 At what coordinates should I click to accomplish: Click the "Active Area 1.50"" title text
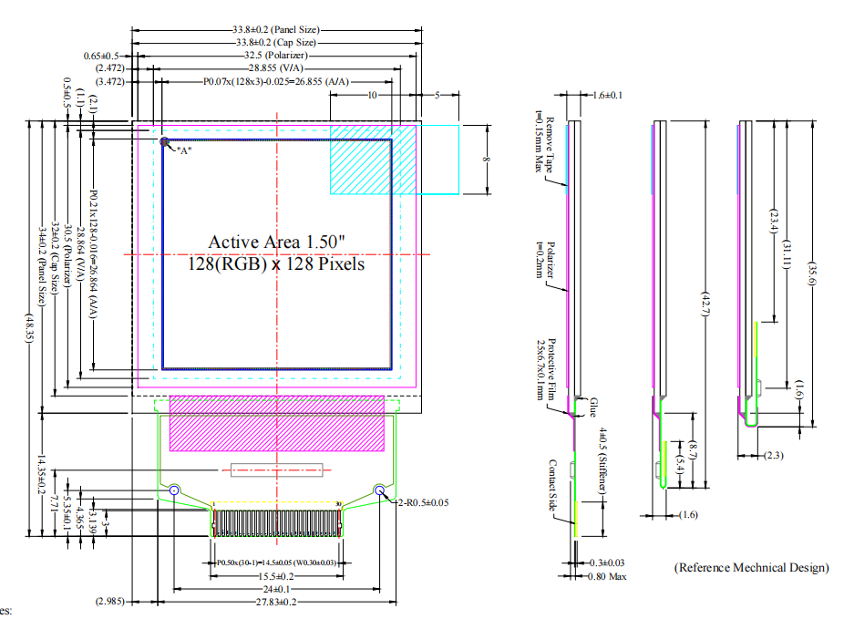click(x=277, y=242)
